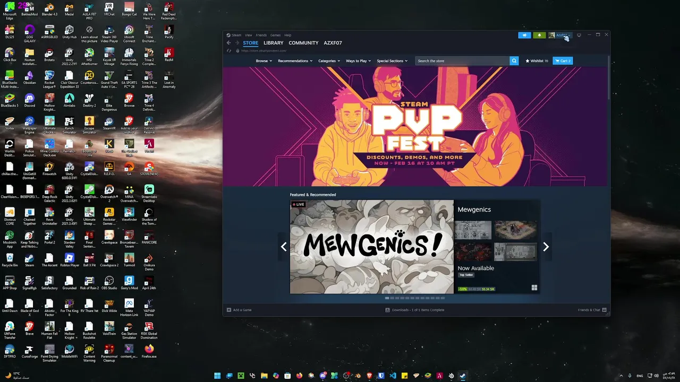Click the Top Seller tag
This screenshot has height=382, width=680.
[466, 275]
